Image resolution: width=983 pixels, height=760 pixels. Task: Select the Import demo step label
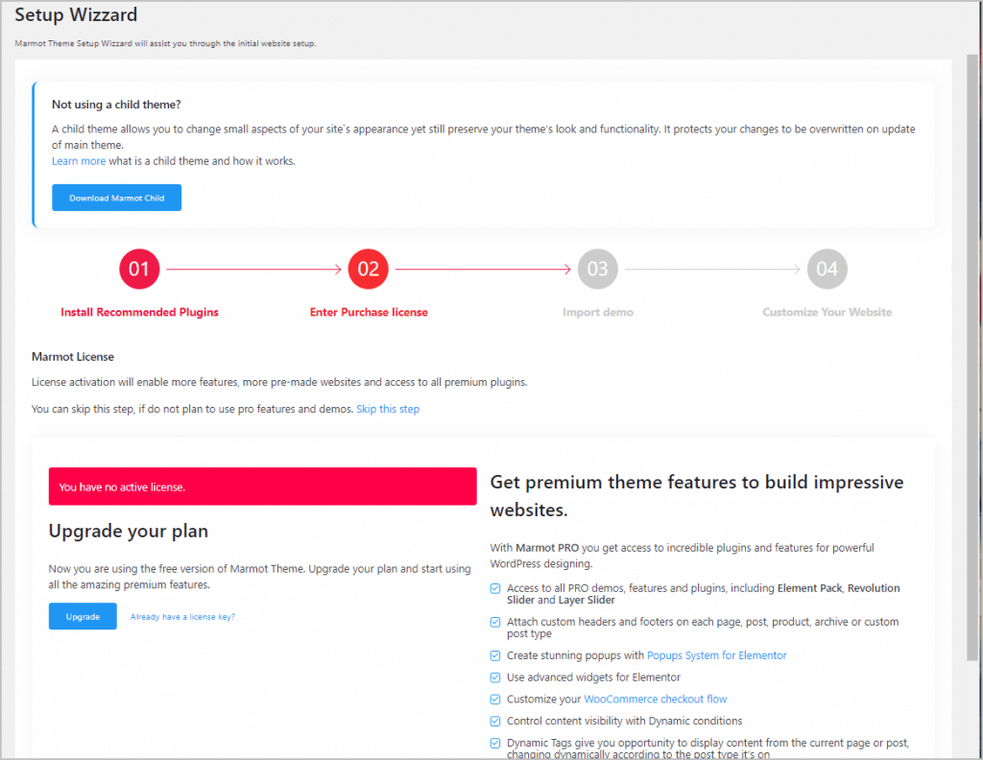pos(597,312)
